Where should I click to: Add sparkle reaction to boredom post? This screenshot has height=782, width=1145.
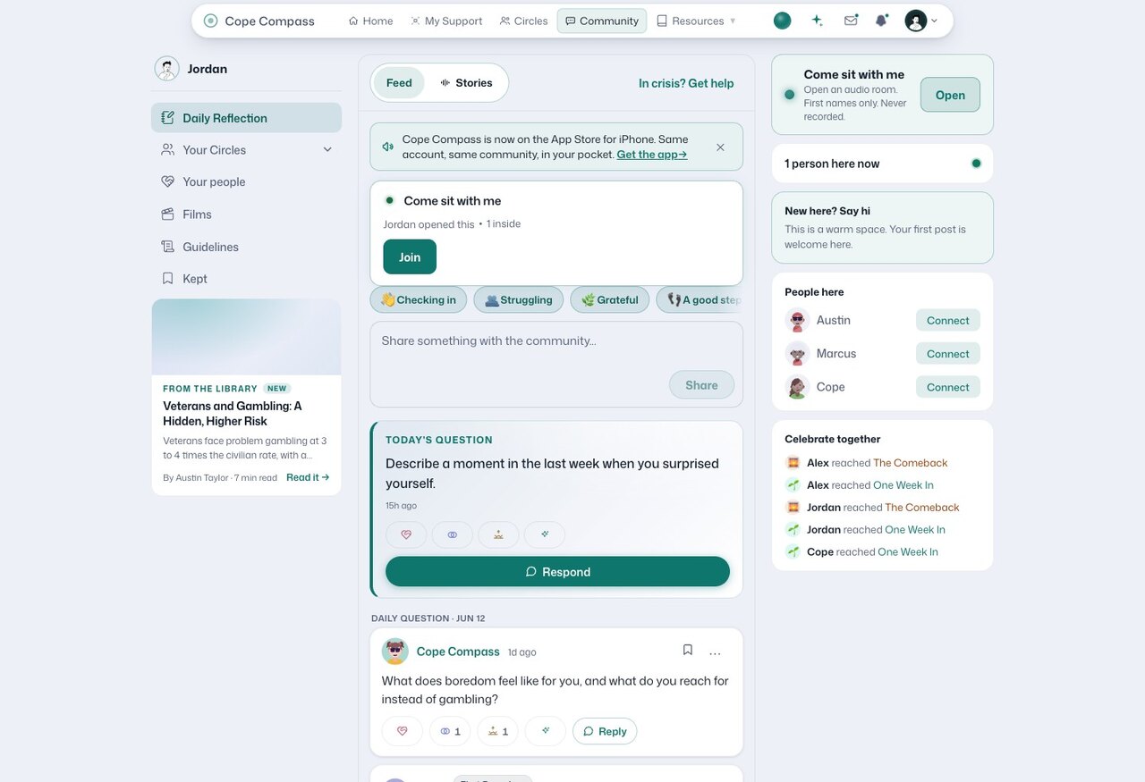(x=546, y=731)
